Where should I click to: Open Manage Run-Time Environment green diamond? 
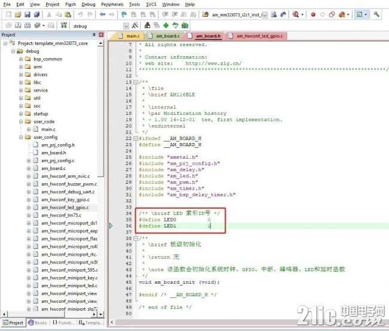click(166, 25)
